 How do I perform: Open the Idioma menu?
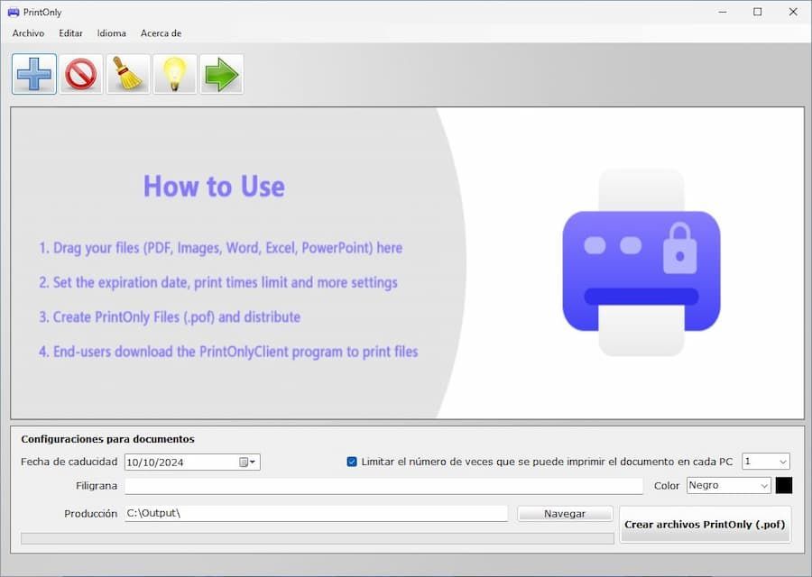click(111, 33)
